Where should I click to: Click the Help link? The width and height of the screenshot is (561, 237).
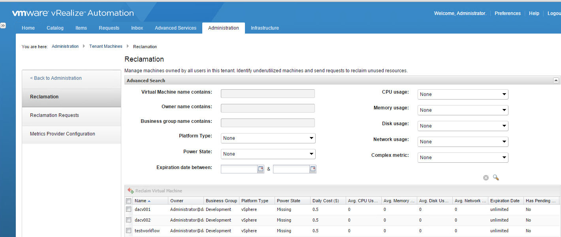coord(534,13)
